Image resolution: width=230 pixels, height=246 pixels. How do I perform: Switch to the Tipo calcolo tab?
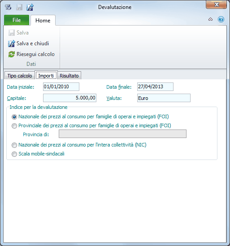pyautogui.click(x=20, y=76)
